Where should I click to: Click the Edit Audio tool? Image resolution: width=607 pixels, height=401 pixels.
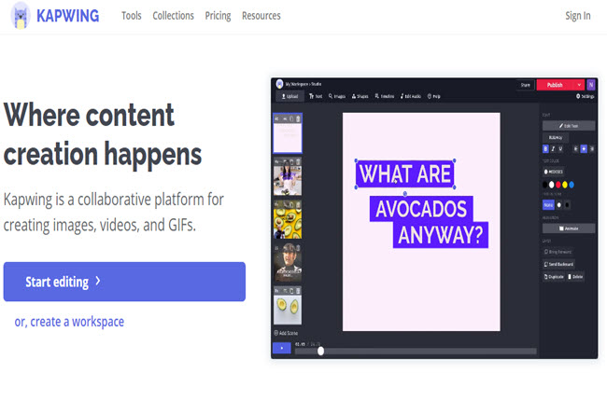click(x=412, y=96)
